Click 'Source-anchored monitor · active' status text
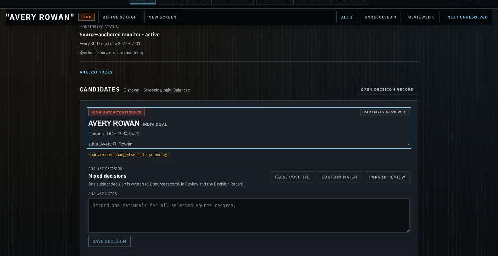498x256 pixels. [x=120, y=35]
